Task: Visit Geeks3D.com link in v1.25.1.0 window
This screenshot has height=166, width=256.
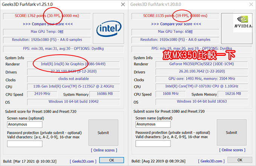Action: [x=83, y=161]
